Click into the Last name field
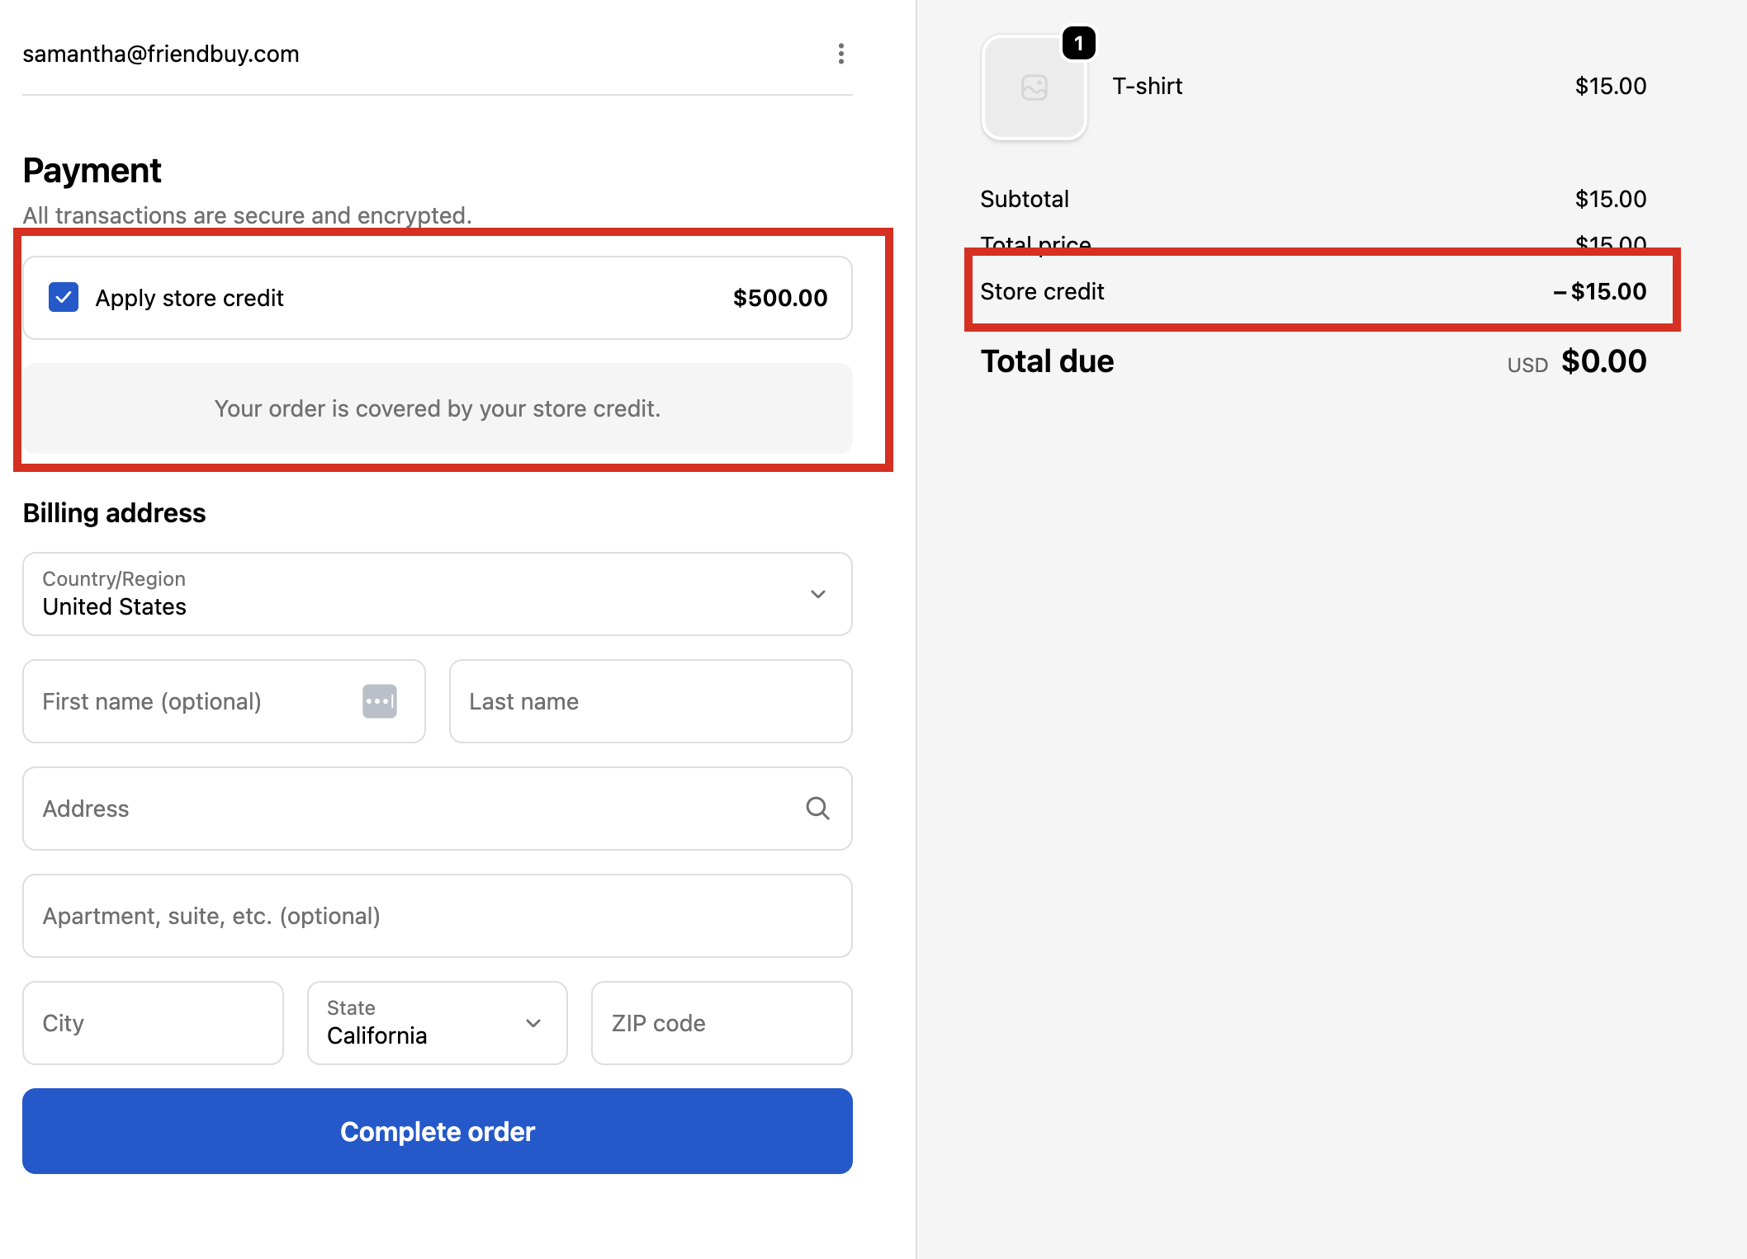Image resolution: width=1747 pixels, height=1259 pixels. pyautogui.click(x=650, y=701)
